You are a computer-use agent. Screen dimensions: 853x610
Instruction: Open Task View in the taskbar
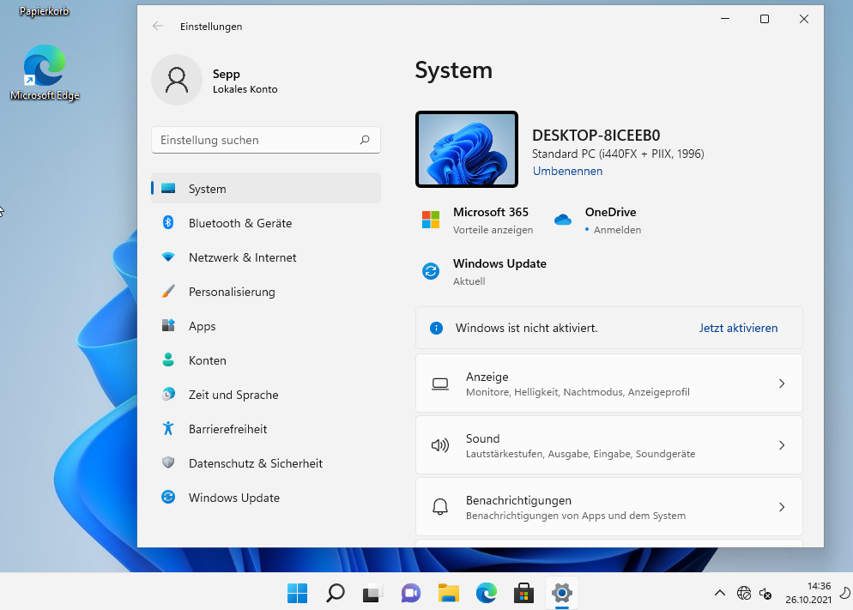coord(373,593)
